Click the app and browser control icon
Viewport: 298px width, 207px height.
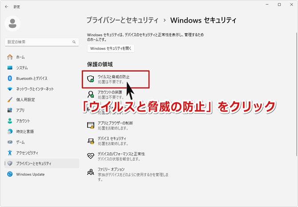tap(91, 125)
